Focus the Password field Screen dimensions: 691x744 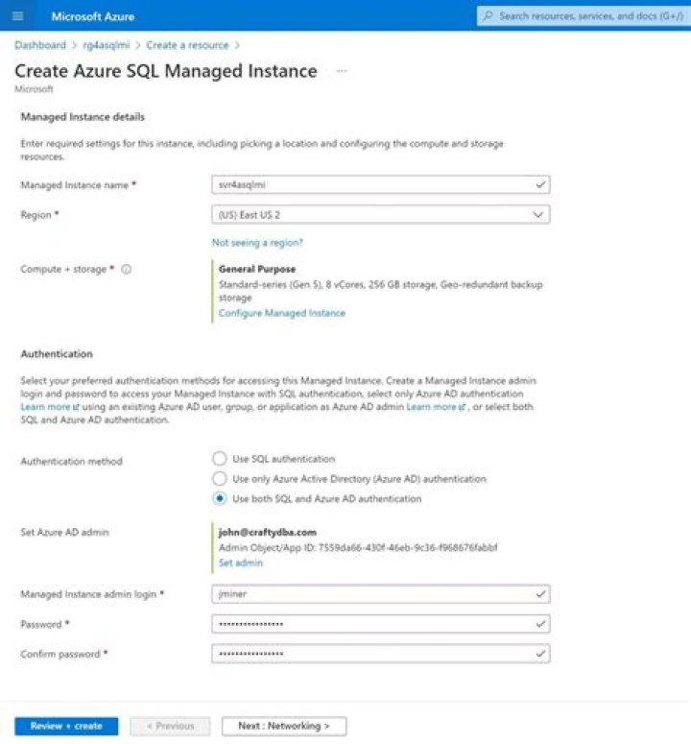click(x=380, y=624)
